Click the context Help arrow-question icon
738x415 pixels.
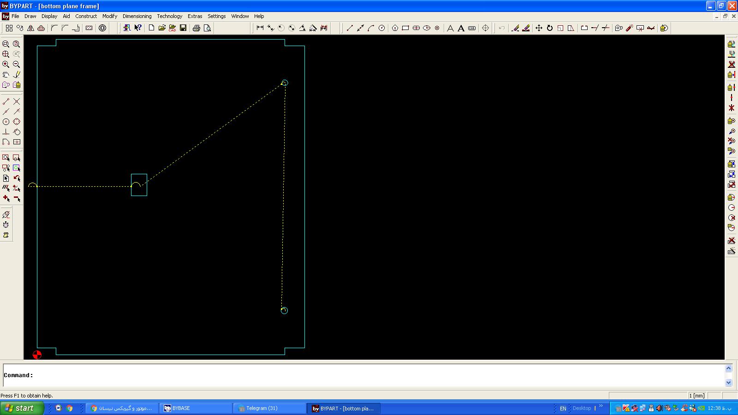point(137,28)
